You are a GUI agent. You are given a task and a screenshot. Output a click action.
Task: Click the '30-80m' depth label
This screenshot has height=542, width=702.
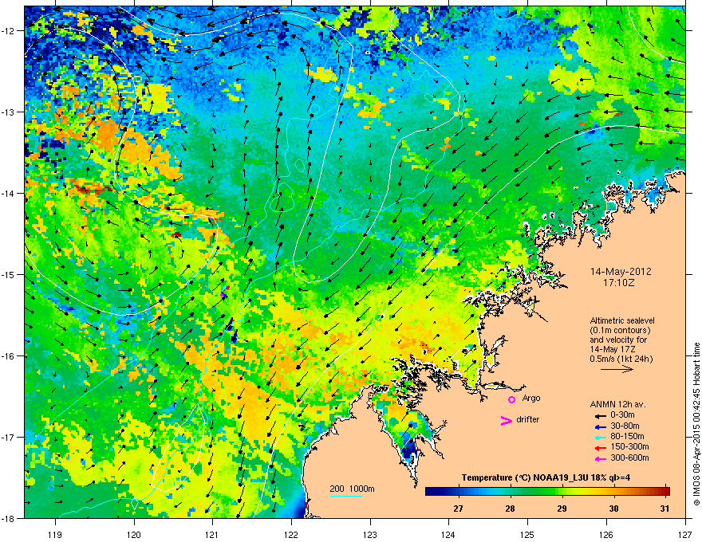coord(625,426)
